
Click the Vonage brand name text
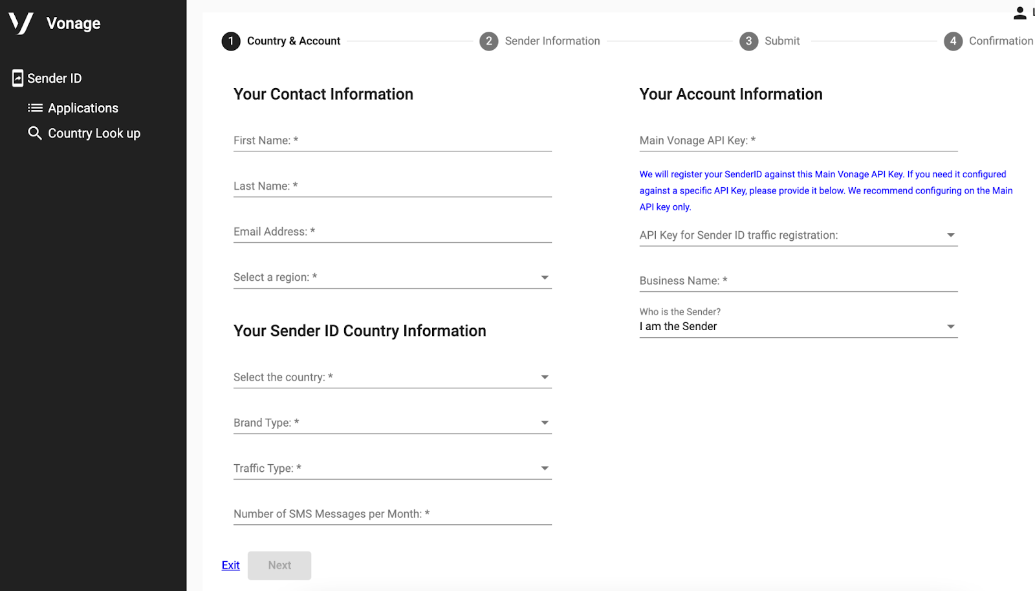[74, 23]
